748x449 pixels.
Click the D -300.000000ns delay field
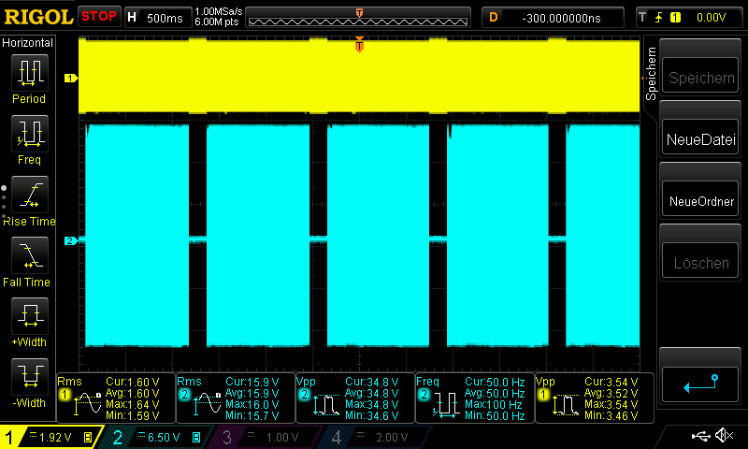click(553, 18)
